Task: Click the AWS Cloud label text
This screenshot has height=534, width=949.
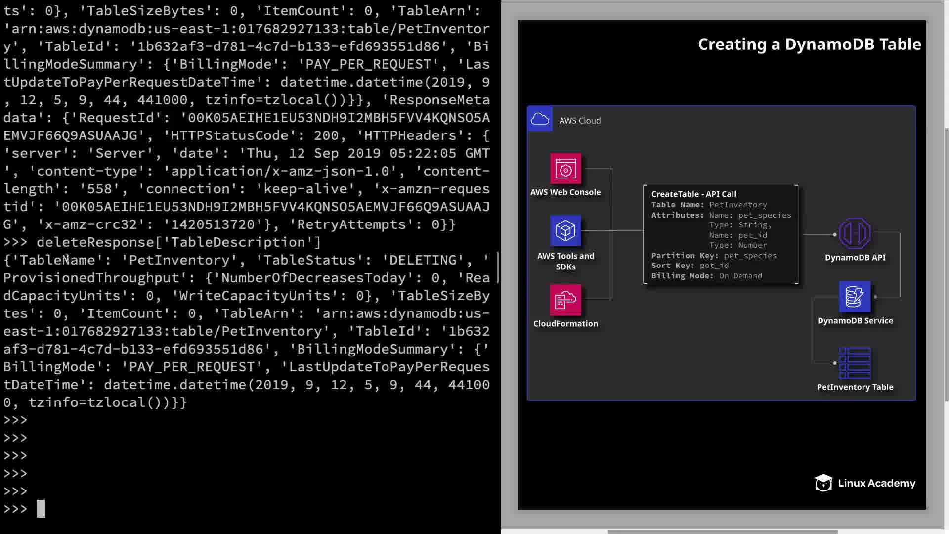Action: point(580,121)
